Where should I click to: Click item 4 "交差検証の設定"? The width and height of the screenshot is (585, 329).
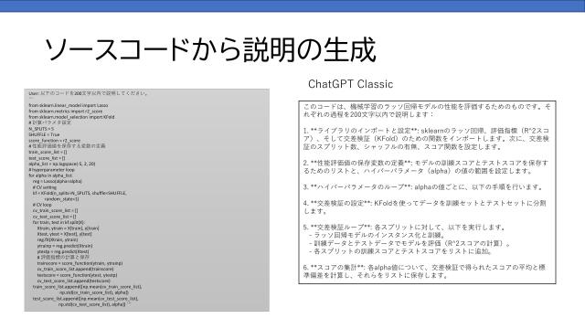click(x=424, y=207)
